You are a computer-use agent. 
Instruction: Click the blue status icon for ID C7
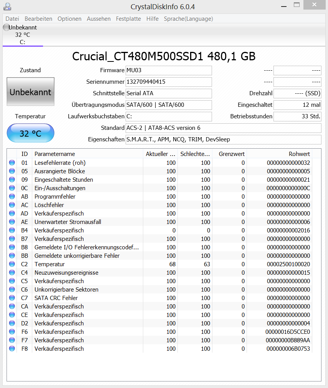tap(12, 298)
